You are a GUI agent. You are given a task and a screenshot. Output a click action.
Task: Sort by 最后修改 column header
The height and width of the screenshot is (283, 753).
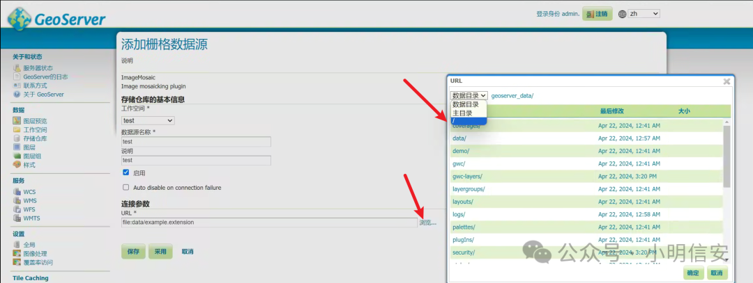click(x=612, y=111)
